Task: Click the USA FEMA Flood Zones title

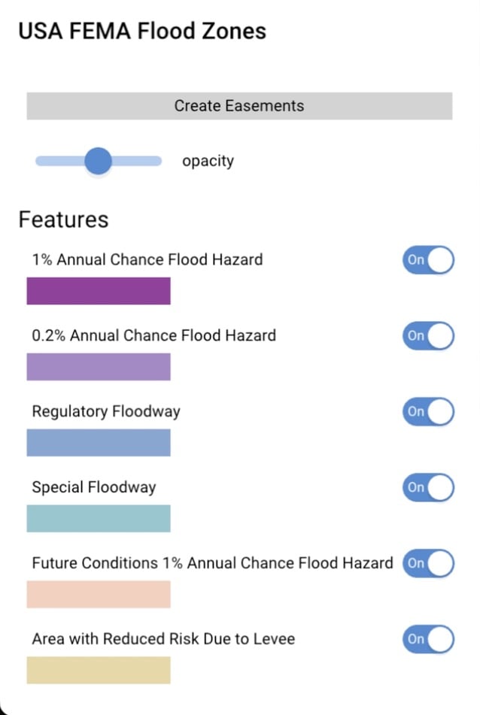Action: point(142,31)
